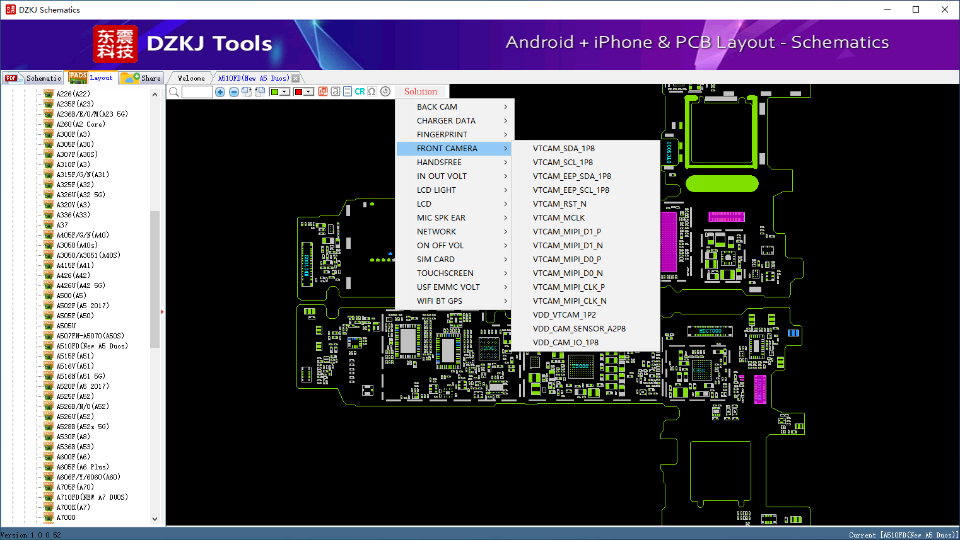Zoom in with the plus icon
The width and height of the screenshot is (960, 540).
coord(220,92)
